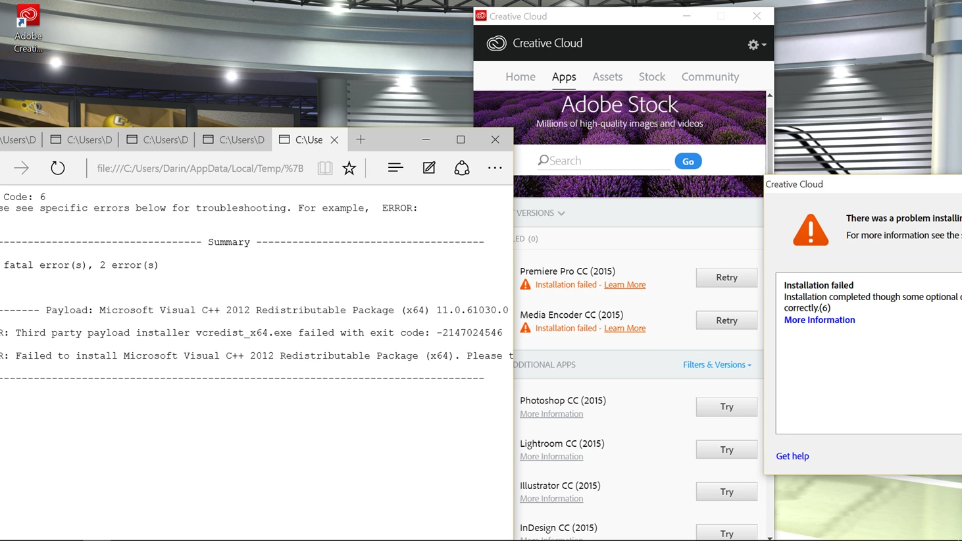Screen dimensions: 962x541
Task: Click 'Photoshop CC (2015)' app name
Action: (563, 401)
